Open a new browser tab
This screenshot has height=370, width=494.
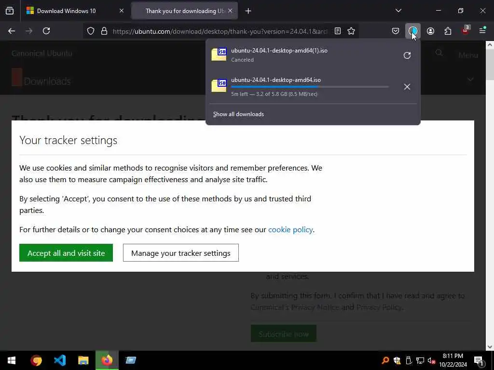pos(248,11)
